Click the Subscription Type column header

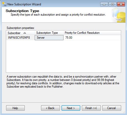click(x=49, y=33)
